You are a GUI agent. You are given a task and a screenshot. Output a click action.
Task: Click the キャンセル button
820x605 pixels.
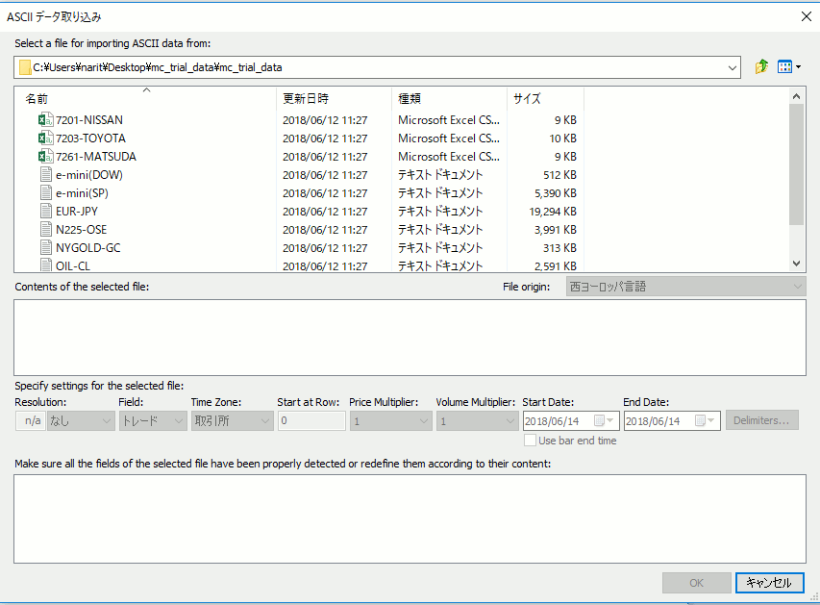click(x=769, y=583)
